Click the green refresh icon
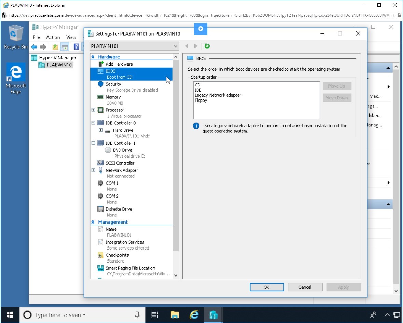The image size is (403, 323). (207, 46)
